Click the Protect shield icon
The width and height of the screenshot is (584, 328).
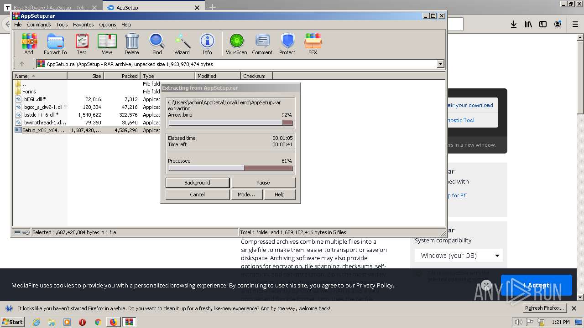287,44
